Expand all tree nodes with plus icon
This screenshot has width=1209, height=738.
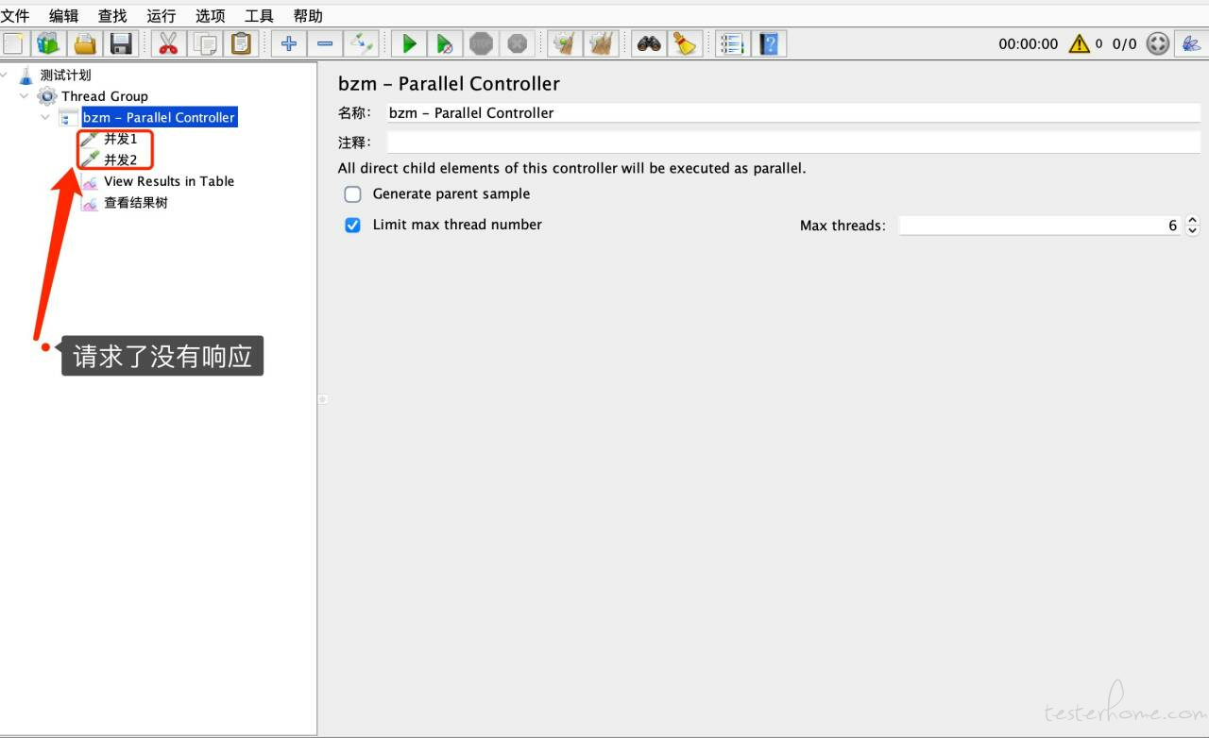click(x=289, y=43)
